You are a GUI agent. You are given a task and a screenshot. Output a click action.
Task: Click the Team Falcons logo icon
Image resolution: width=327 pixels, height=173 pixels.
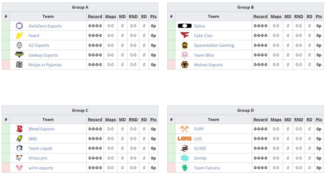click(x=185, y=168)
